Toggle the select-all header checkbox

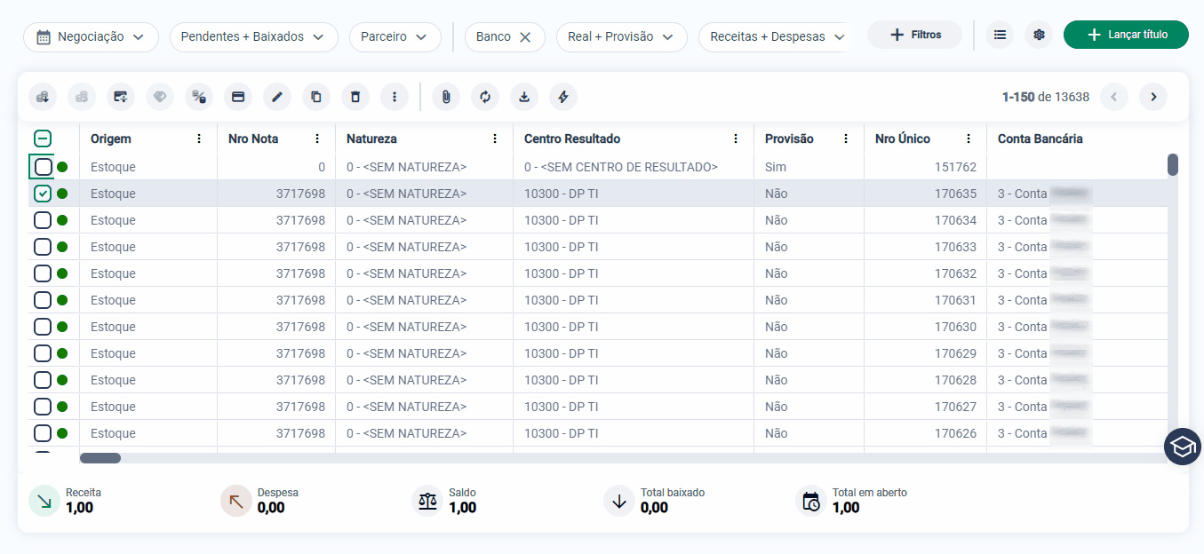point(43,138)
